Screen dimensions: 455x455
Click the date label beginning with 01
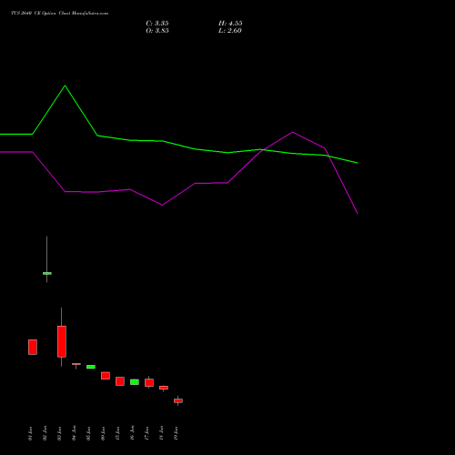pyautogui.click(x=30, y=433)
